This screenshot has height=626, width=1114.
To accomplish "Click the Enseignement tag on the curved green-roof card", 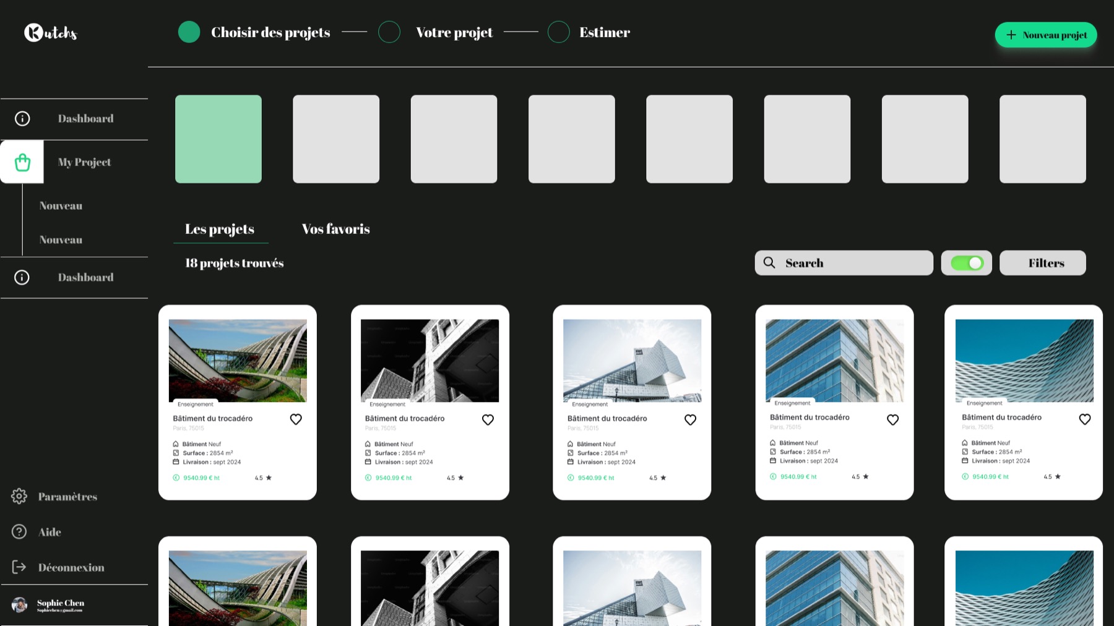I will click(x=195, y=404).
